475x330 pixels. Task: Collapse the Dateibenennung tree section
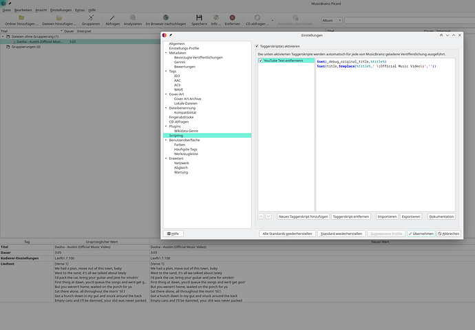[166, 108]
